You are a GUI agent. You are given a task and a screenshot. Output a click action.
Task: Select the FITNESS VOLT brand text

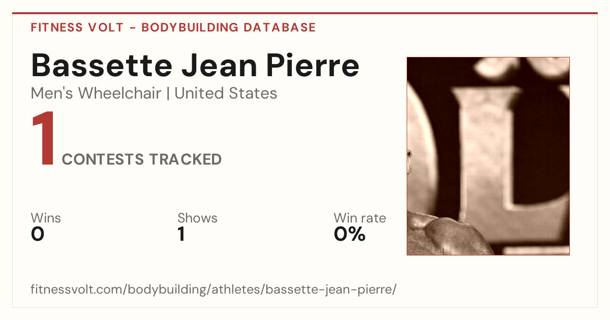[77, 27]
